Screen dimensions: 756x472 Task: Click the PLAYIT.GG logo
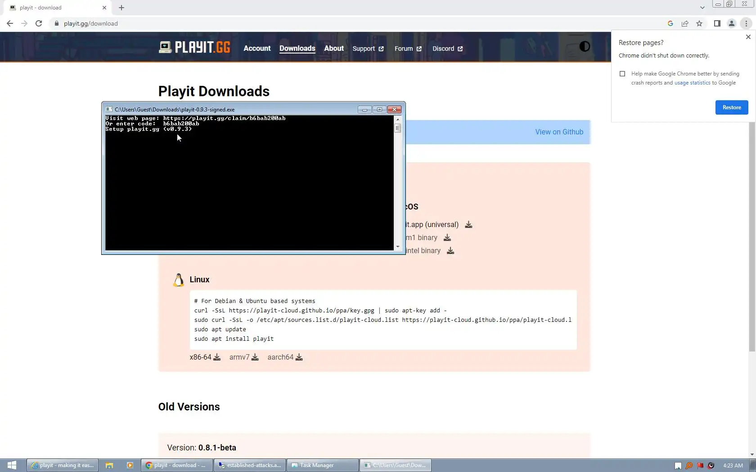tap(194, 47)
